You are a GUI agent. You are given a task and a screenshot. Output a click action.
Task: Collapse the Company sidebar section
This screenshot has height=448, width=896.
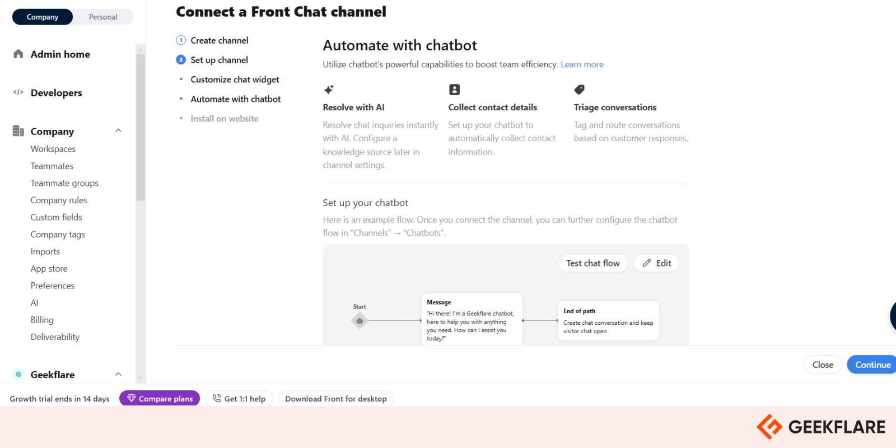pos(118,131)
